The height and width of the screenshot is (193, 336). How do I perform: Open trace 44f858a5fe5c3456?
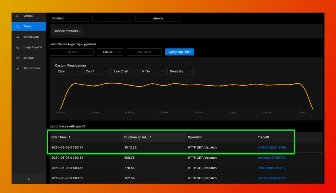coord(272,147)
